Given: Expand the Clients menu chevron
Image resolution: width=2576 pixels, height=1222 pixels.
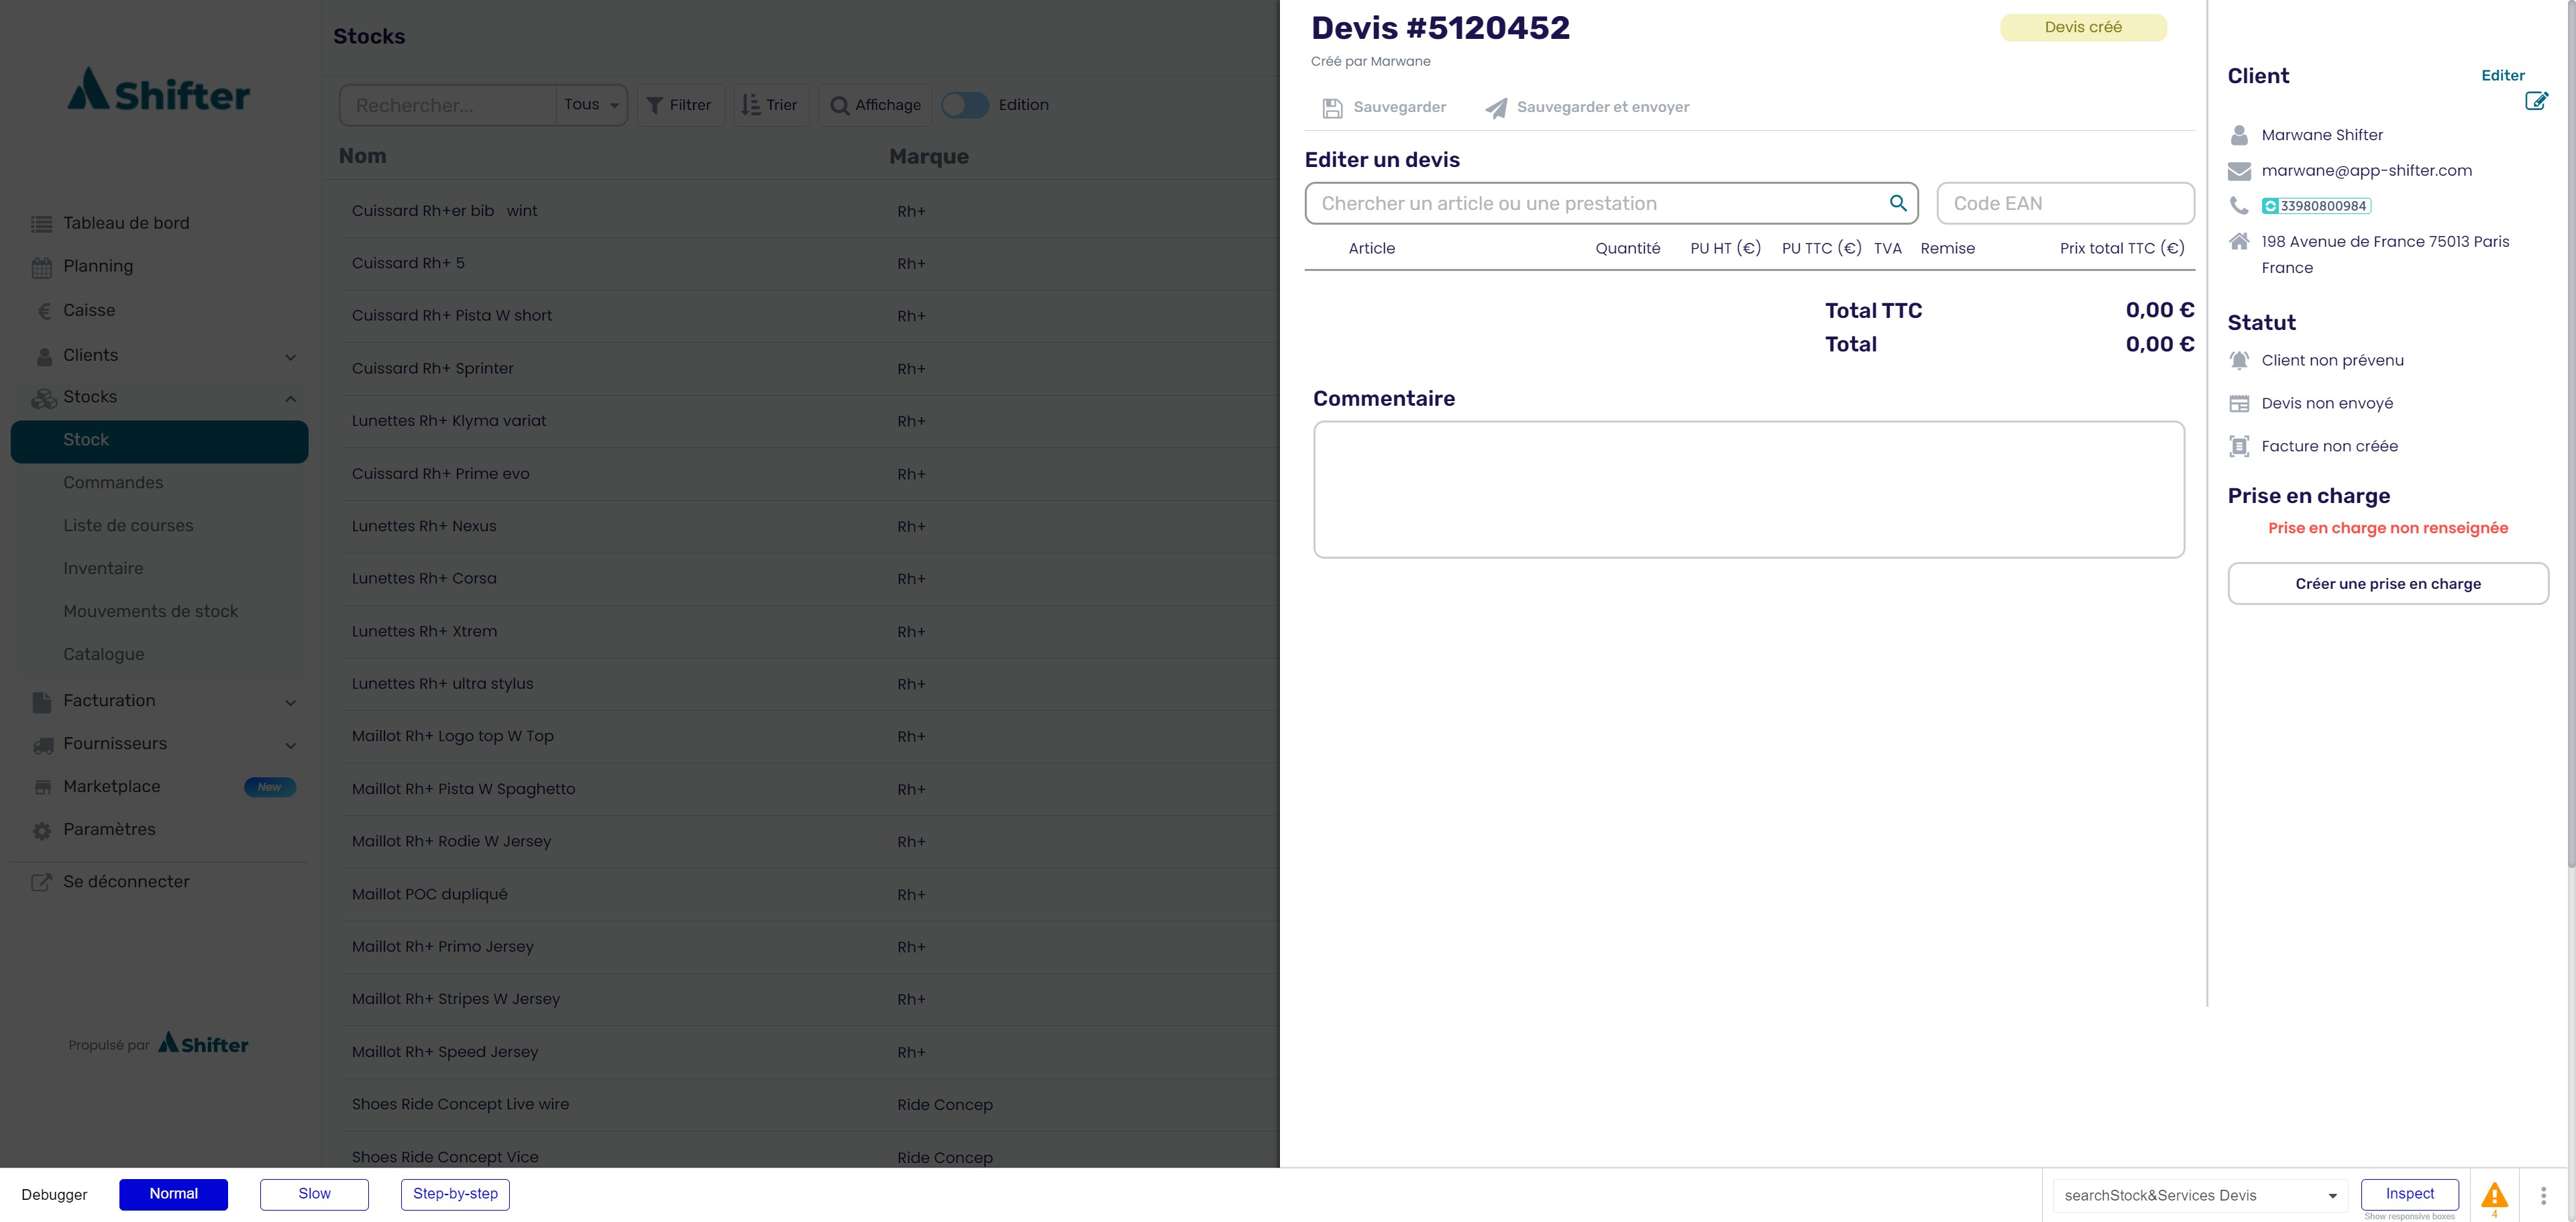Looking at the screenshot, I should [290, 357].
